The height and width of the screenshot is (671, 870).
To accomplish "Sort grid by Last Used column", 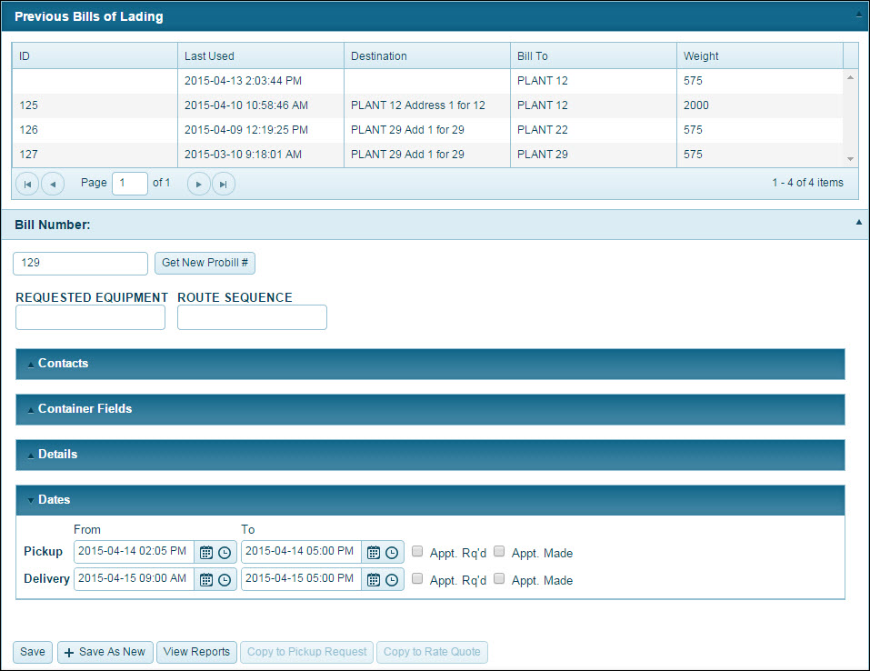I will (209, 56).
